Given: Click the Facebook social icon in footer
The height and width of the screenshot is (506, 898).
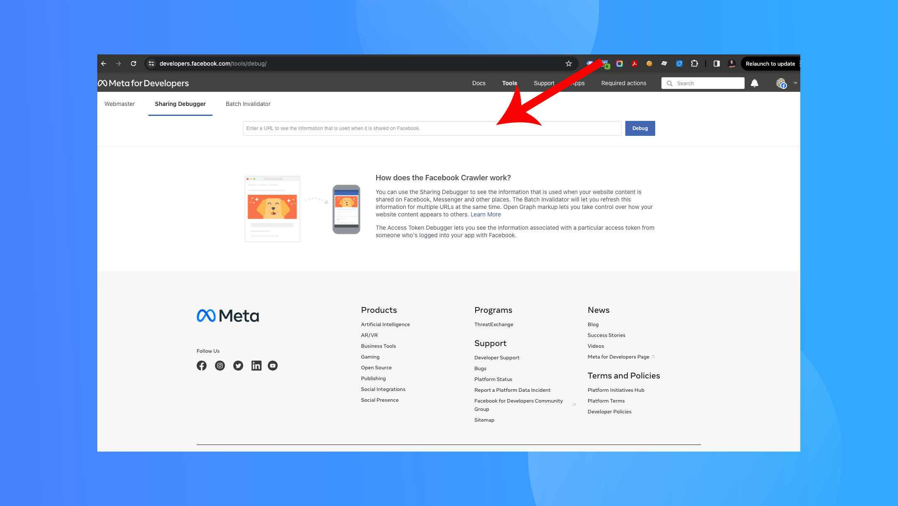Looking at the screenshot, I should pos(202,365).
